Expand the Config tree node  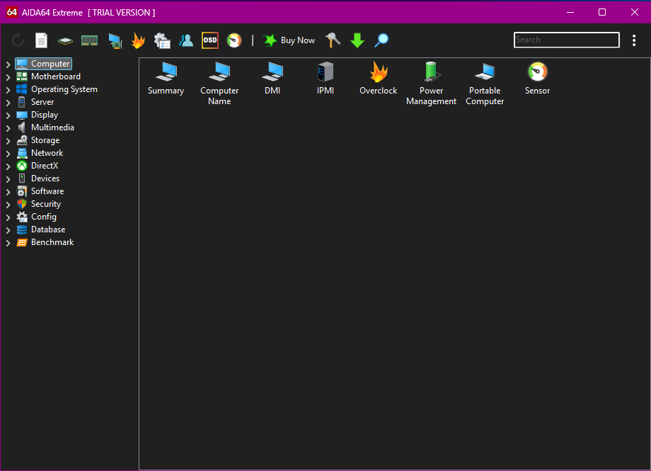(8, 217)
